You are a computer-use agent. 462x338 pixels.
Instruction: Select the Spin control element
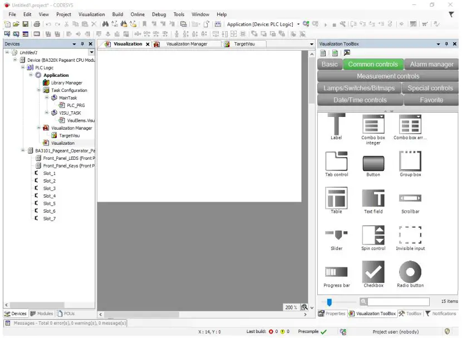373,235
